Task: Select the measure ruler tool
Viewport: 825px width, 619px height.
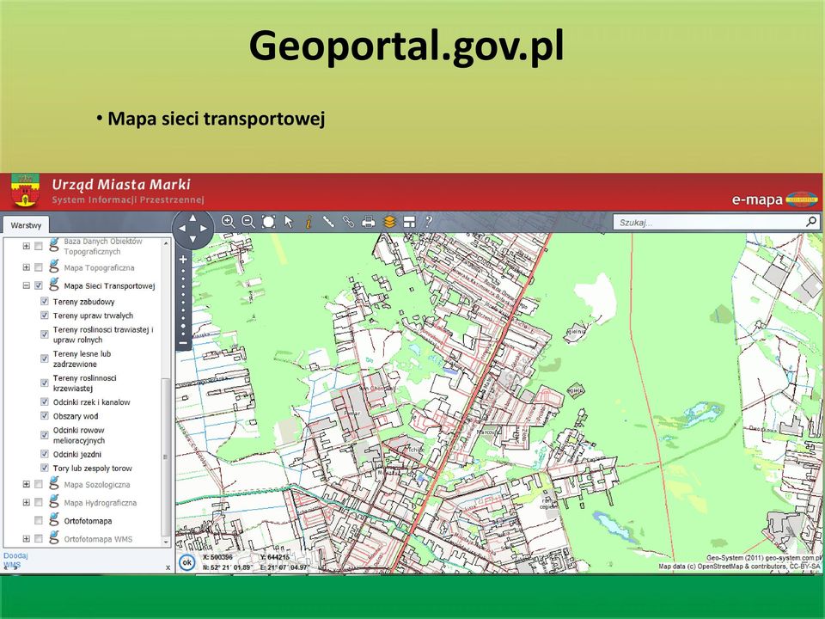Action: (328, 222)
